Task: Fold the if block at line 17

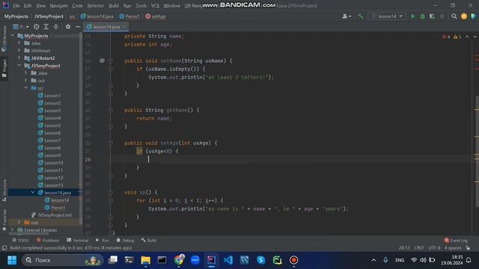Action: [111, 69]
